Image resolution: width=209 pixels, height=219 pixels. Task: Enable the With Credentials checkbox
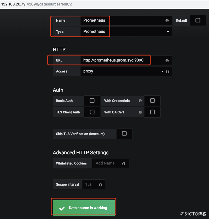[x=152, y=101]
